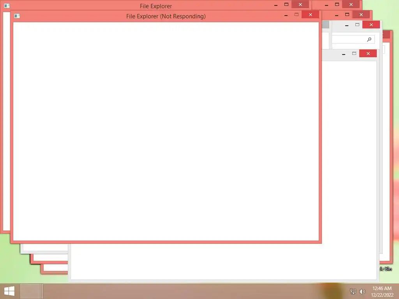The height and width of the screenshot is (299, 399).
Task: Minimize the white window containing the search box
Action: (x=346, y=25)
